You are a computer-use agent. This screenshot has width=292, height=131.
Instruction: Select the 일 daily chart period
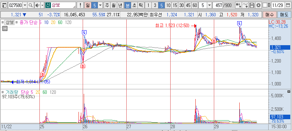[x=88, y=5]
